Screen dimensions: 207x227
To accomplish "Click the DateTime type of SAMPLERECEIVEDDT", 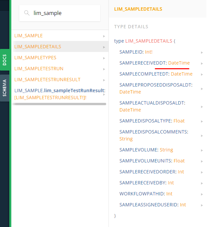I will click(x=179, y=63).
